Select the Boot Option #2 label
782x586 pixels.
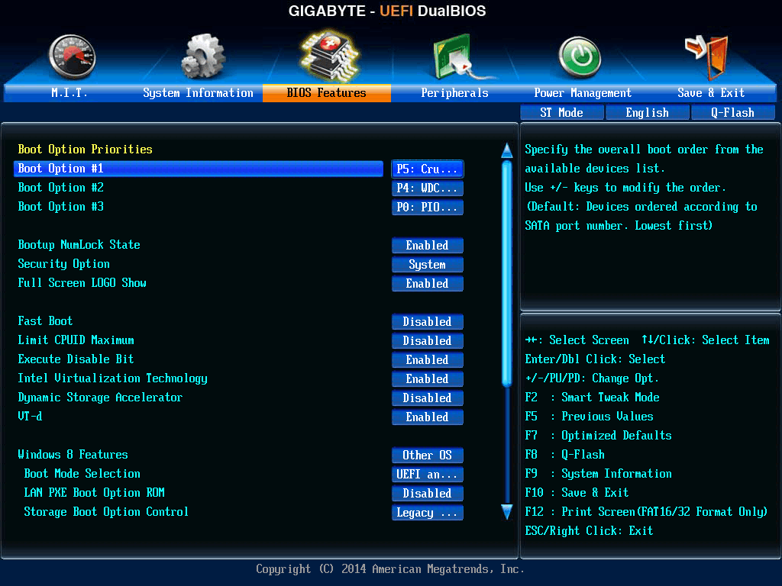point(60,188)
